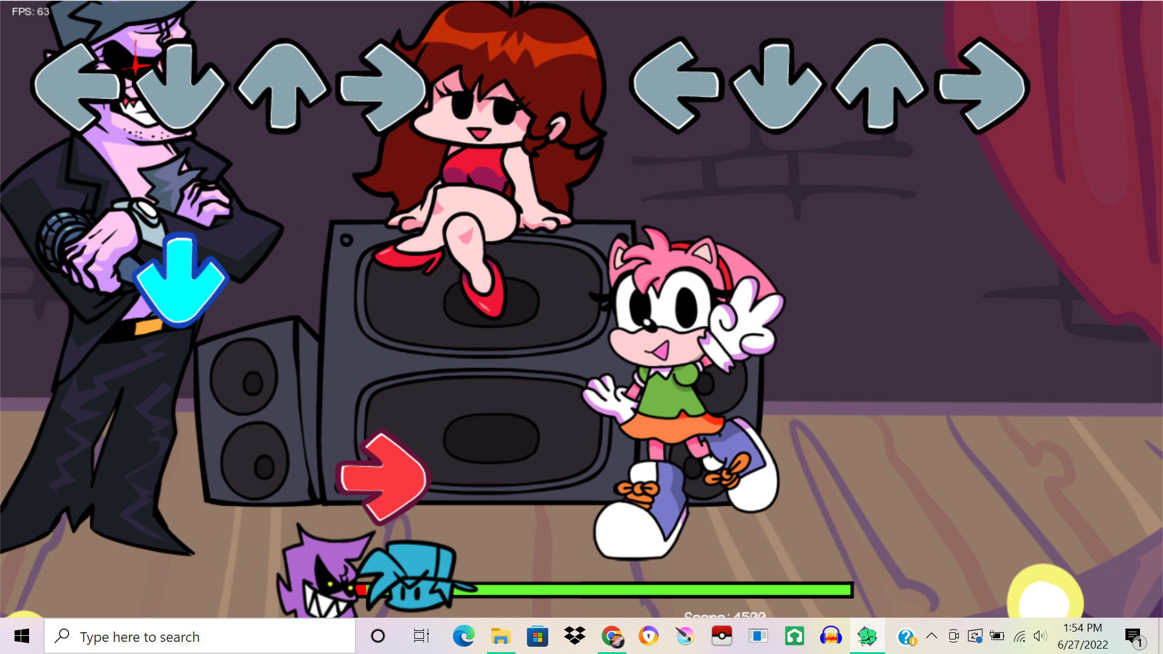
Task: Launch Microsoft Edge from the taskbar
Action: coord(463,636)
